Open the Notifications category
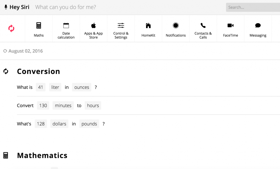 176,26
